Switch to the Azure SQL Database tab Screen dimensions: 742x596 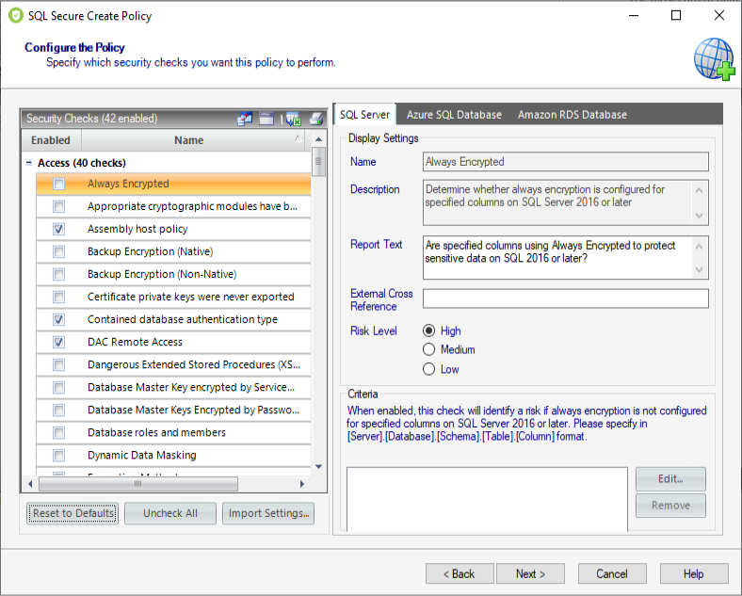tap(454, 114)
